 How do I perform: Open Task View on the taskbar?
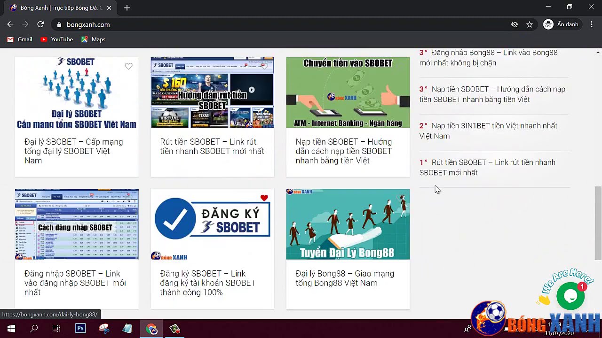coord(56,329)
